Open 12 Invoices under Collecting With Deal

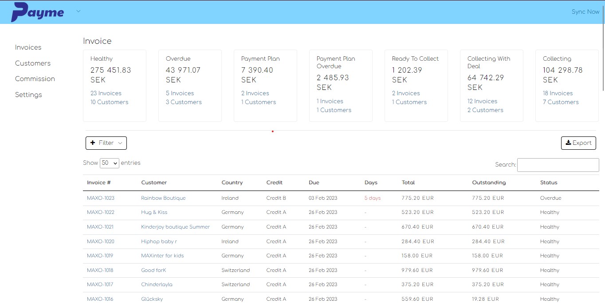click(x=482, y=101)
